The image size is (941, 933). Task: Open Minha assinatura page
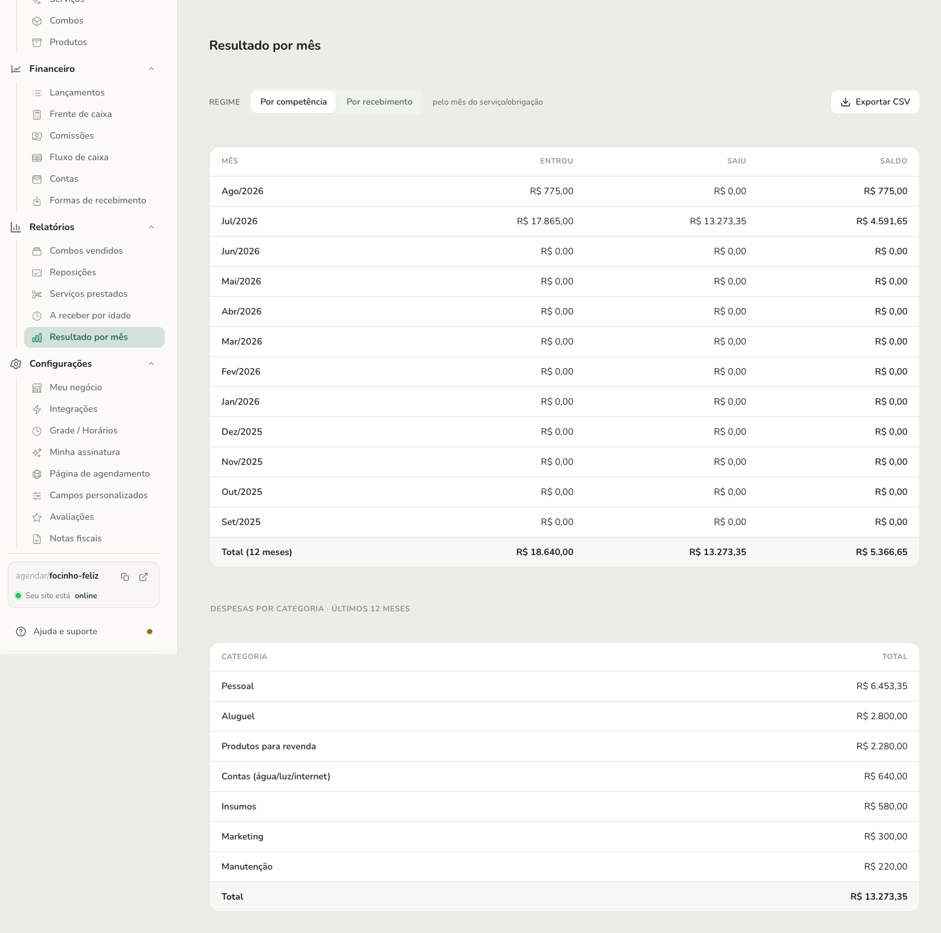[94, 452]
